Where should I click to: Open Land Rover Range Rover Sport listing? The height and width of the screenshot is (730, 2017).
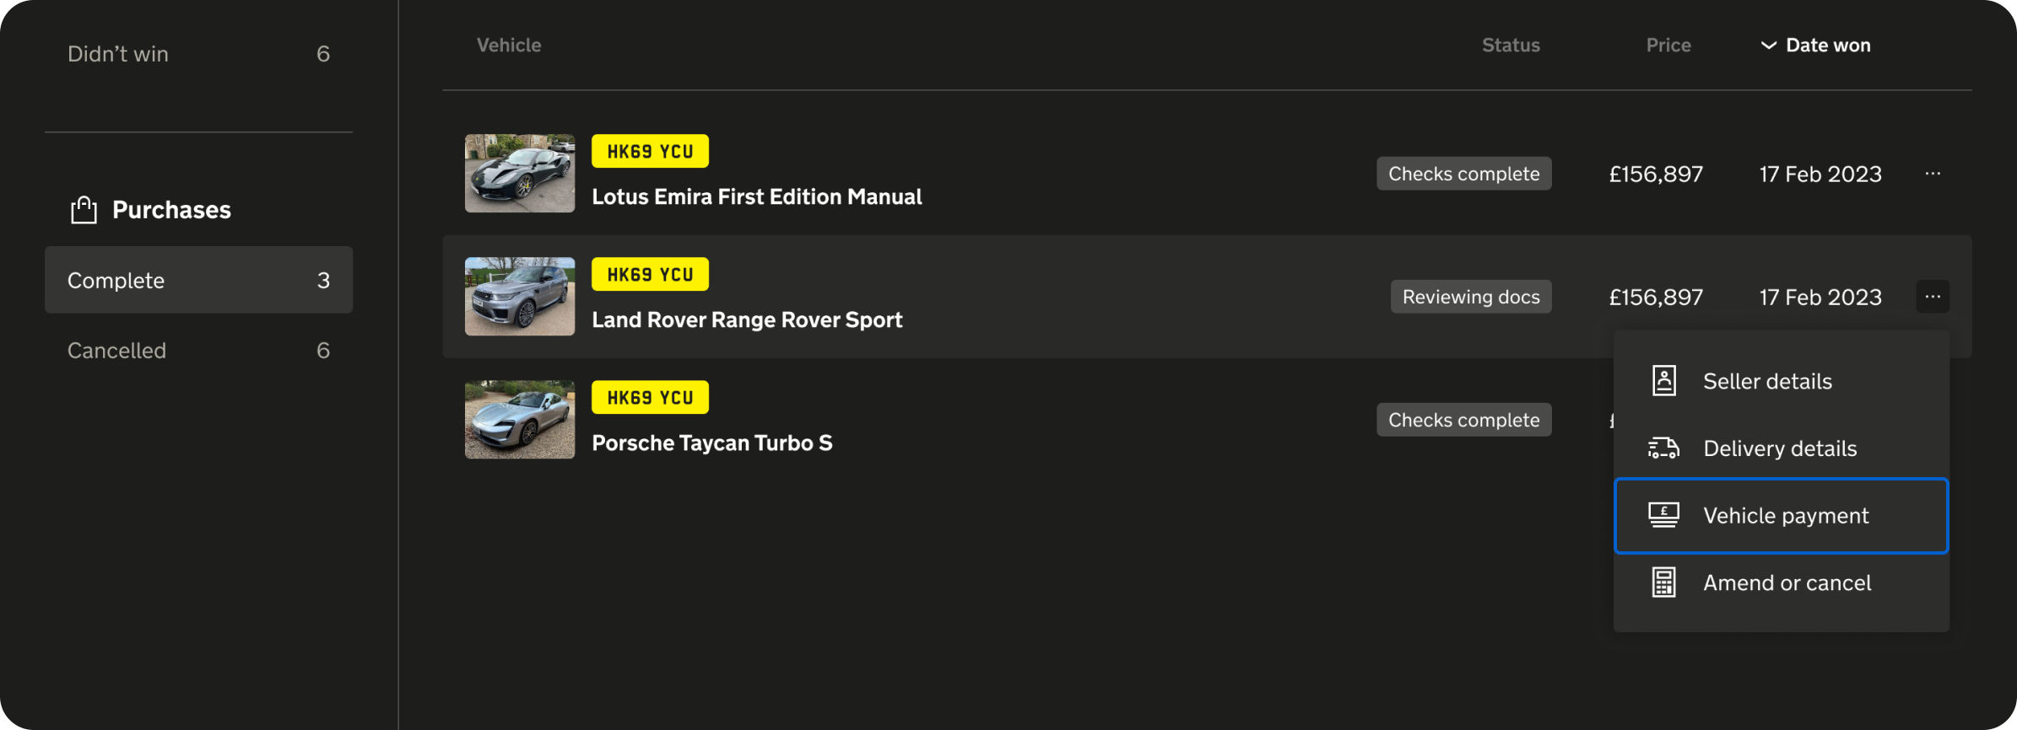[x=746, y=320]
